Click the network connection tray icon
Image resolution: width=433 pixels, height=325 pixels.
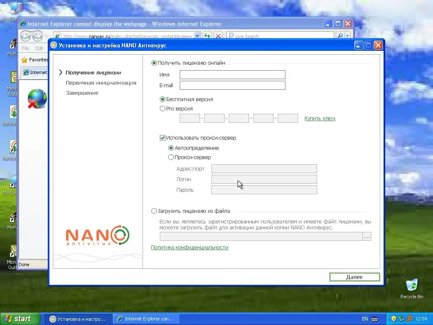pyautogui.click(x=402, y=319)
